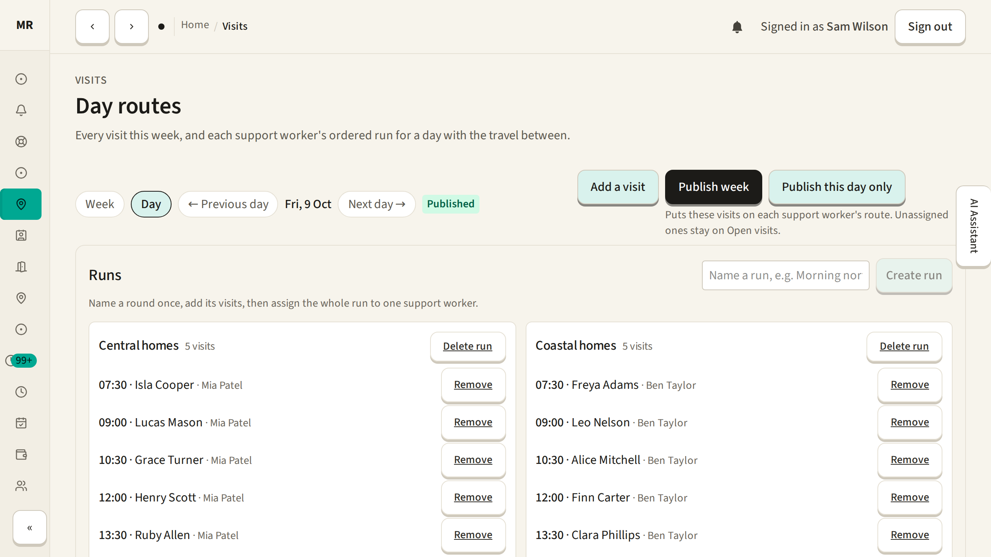
Task: Remove Henry Scott's 12:00 visit
Action: coord(473,498)
